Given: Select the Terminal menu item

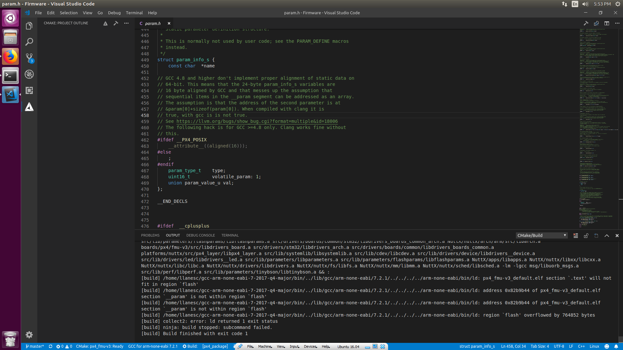Looking at the screenshot, I should [134, 12].
